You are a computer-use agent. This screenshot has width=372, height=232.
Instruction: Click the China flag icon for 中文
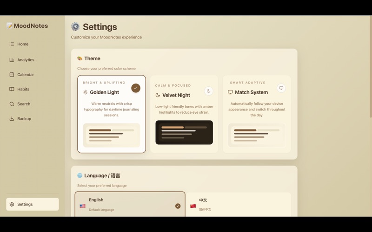193,206
